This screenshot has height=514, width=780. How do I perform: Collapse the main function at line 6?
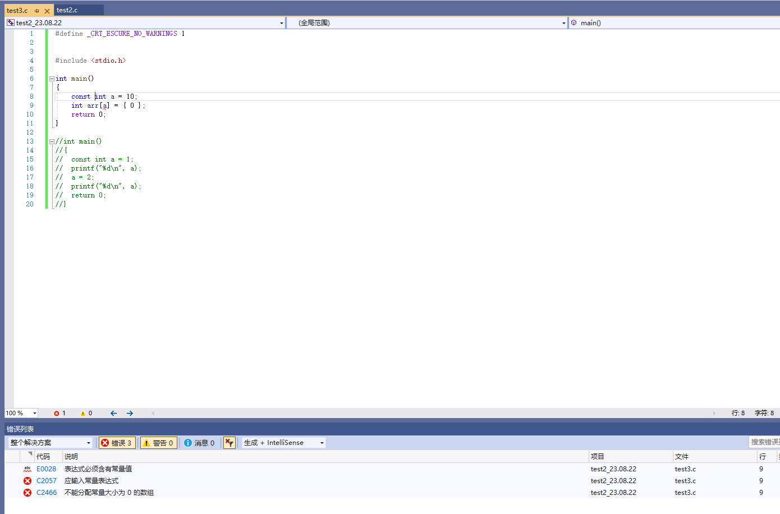point(52,79)
